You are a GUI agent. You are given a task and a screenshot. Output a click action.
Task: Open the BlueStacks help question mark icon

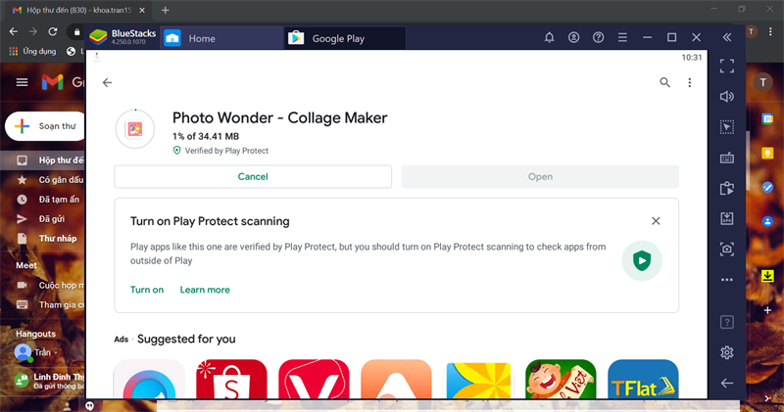coord(726,322)
